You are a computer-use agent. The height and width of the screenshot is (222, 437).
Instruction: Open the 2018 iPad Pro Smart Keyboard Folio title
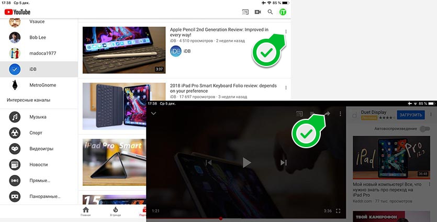click(x=223, y=88)
